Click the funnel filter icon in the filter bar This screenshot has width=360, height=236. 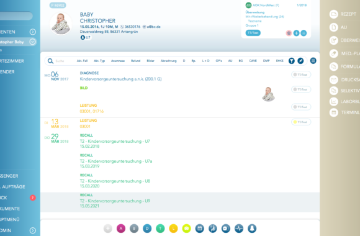(x=291, y=61)
